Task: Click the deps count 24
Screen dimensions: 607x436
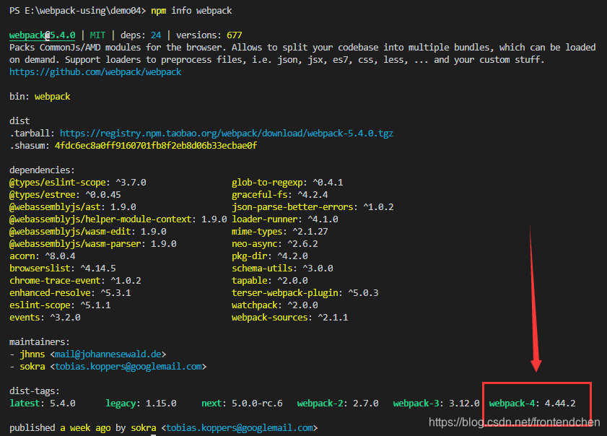Action: click(x=156, y=35)
